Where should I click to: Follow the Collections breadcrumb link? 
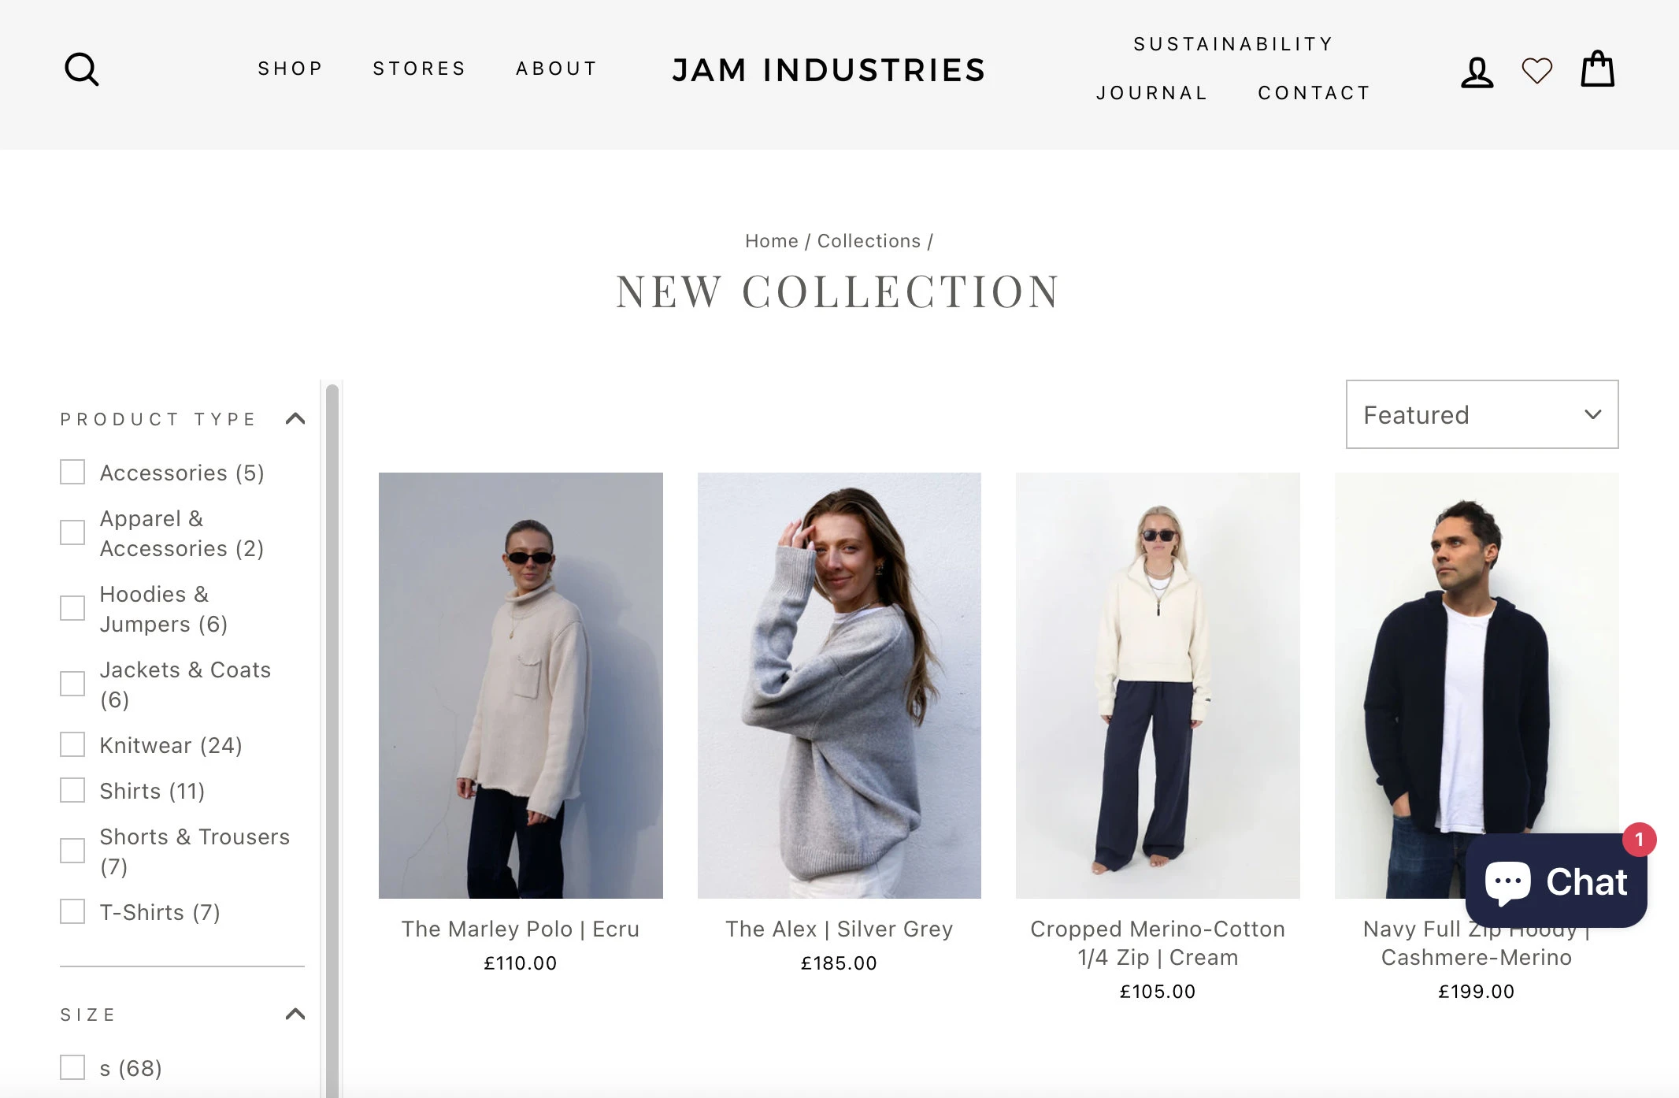[869, 241]
